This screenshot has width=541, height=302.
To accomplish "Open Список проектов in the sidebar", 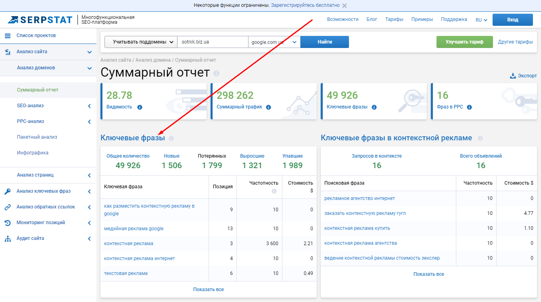I will tap(36, 35).
